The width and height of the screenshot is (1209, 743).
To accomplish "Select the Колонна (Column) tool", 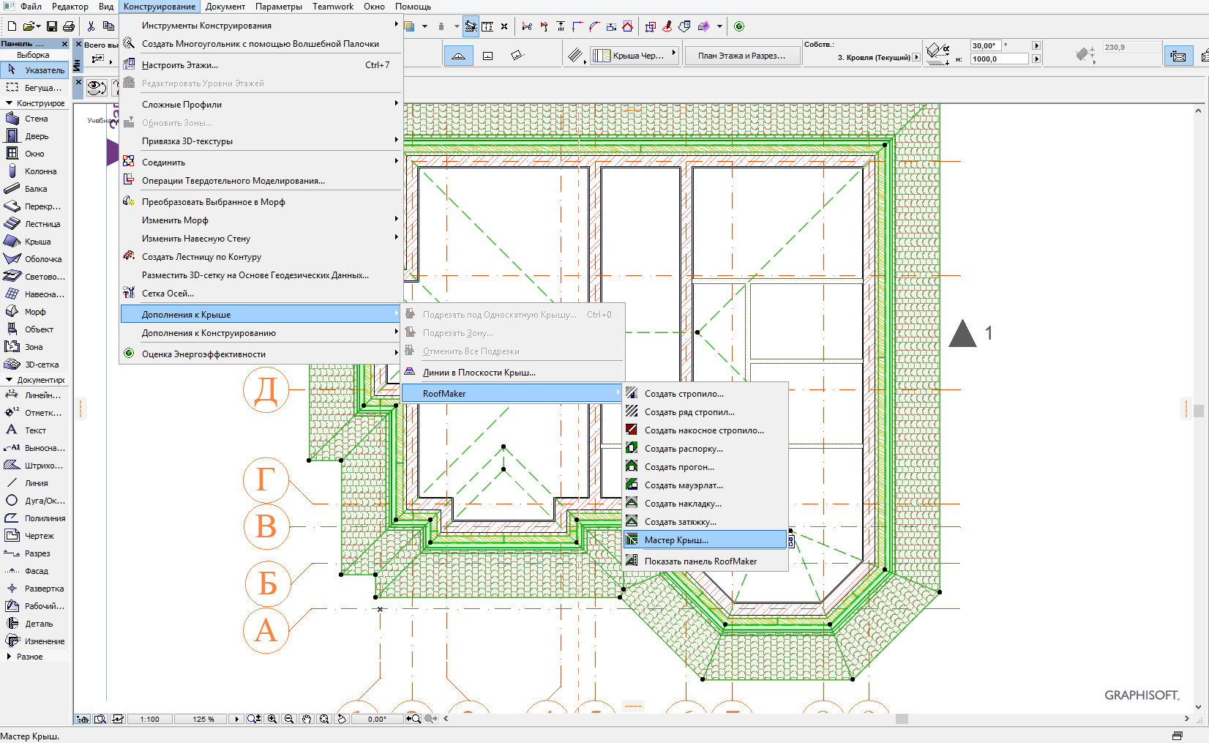I will (34, 171).
